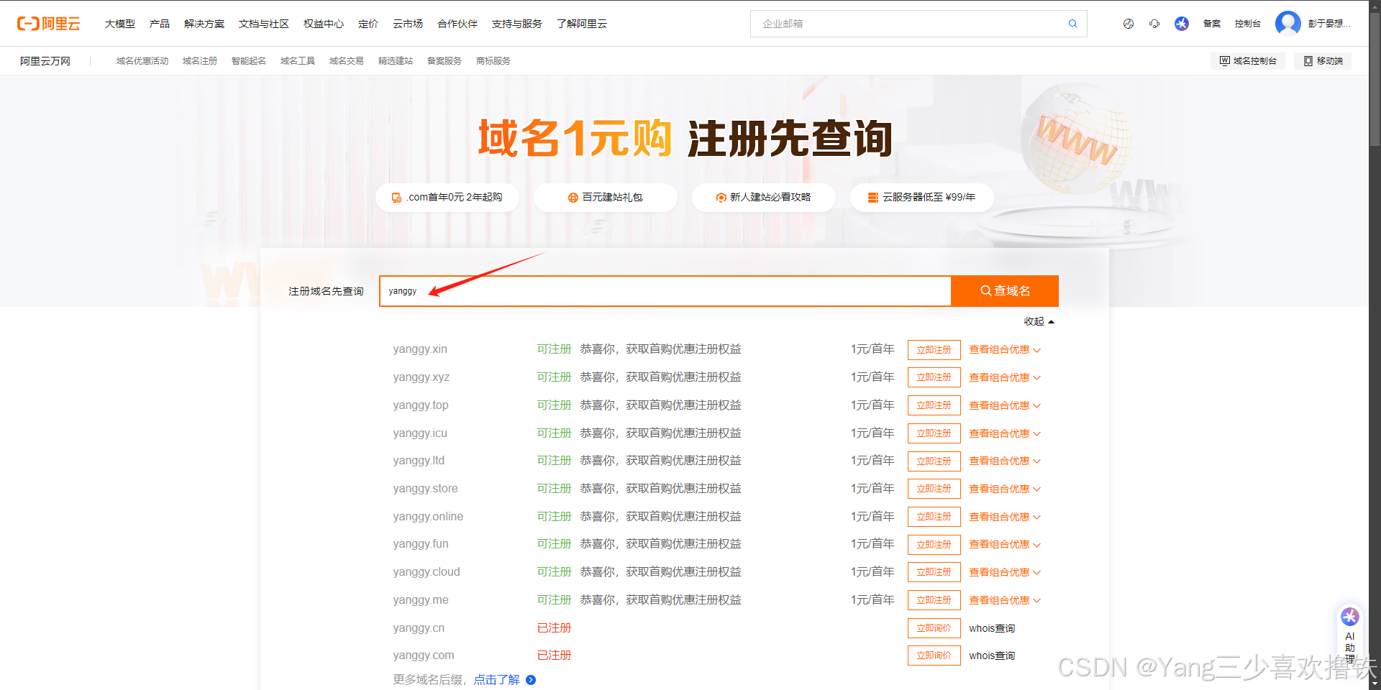The height and width of the screenshot is (690, 1381).
Task: Click 新人建站必看攻略 promo
Action: [x=764, y=198]
